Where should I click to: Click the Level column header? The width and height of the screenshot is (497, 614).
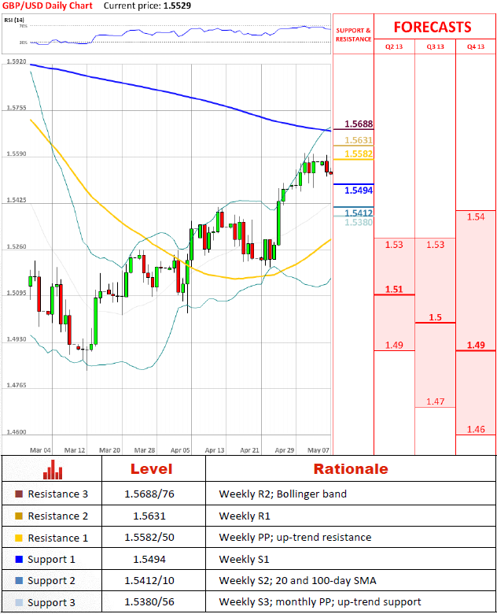[152, 468]
